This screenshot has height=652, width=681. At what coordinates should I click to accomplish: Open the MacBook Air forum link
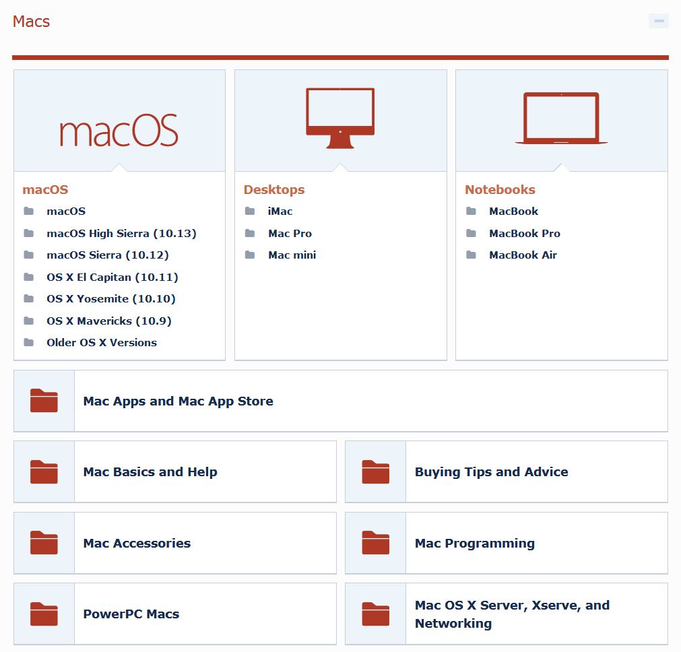click(523, 255)
